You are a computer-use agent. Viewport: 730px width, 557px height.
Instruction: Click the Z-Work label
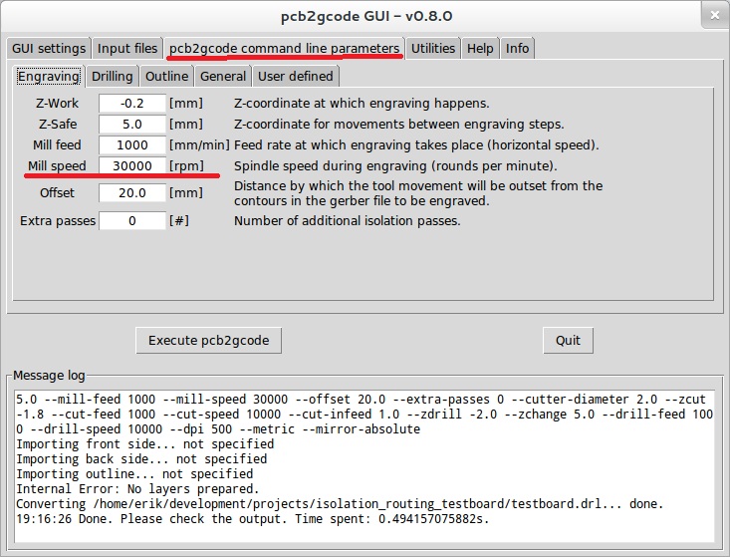57,104
